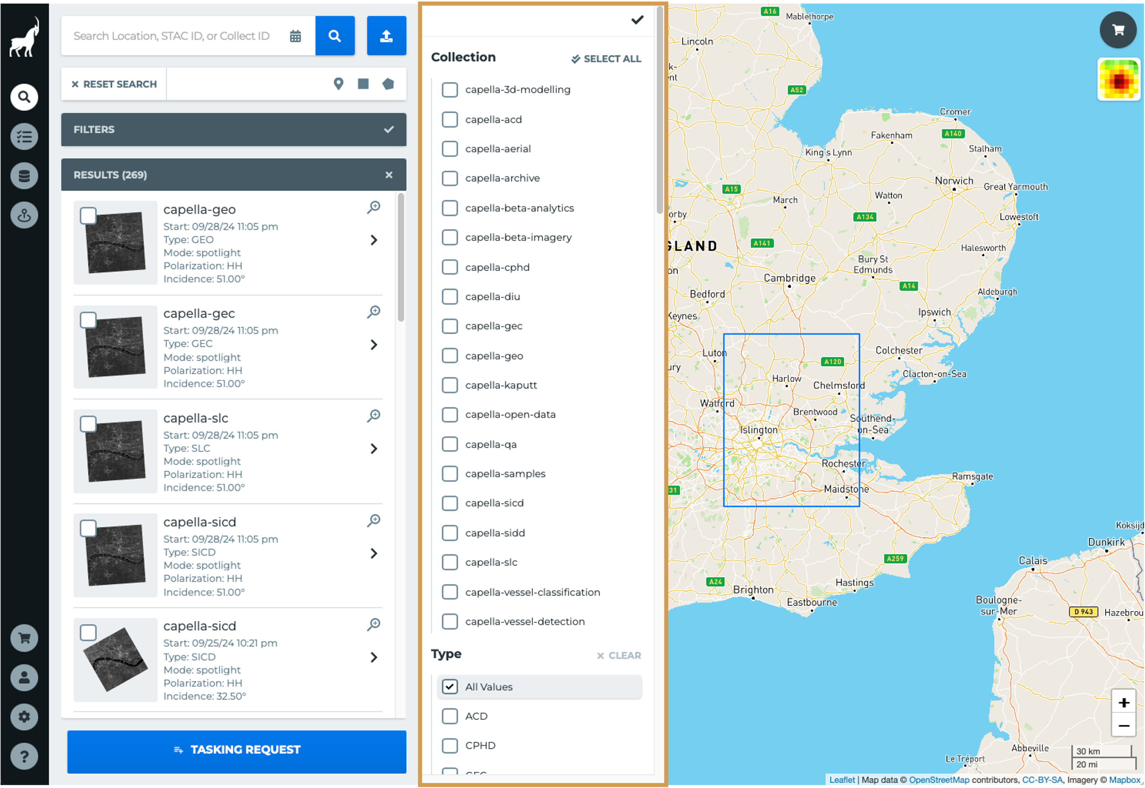The height and width of the screenshot is (788, 1145).
Task: Close the RESULTS (269) panel
Action: tap(389, 175)
